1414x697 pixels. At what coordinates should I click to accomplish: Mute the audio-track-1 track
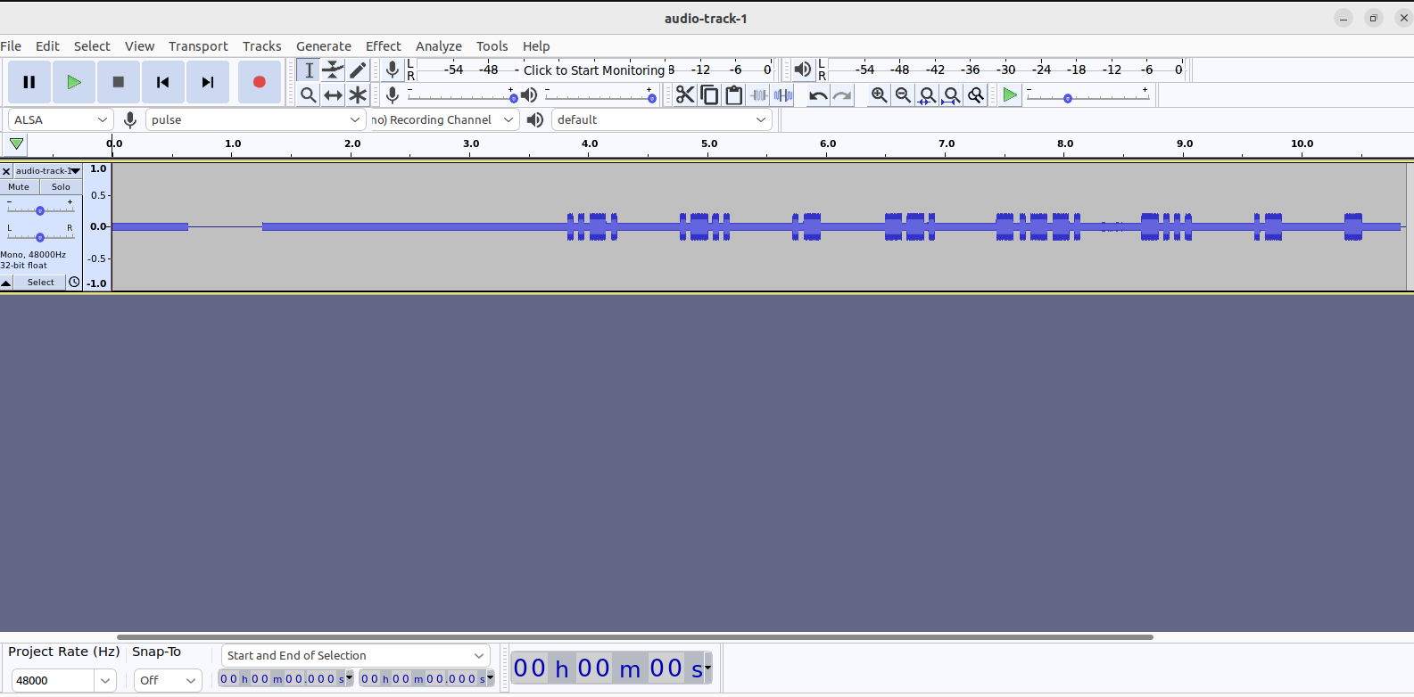tap(19, 187)
